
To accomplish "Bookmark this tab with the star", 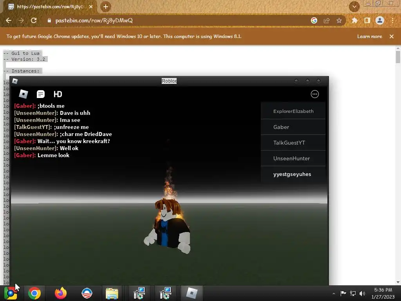I will tap(339, 20).
